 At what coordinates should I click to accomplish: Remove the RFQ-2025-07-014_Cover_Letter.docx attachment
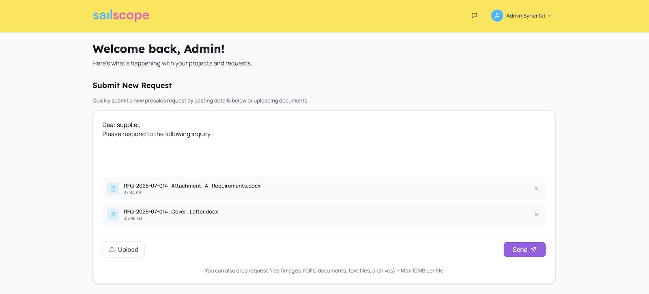(536, 215)
